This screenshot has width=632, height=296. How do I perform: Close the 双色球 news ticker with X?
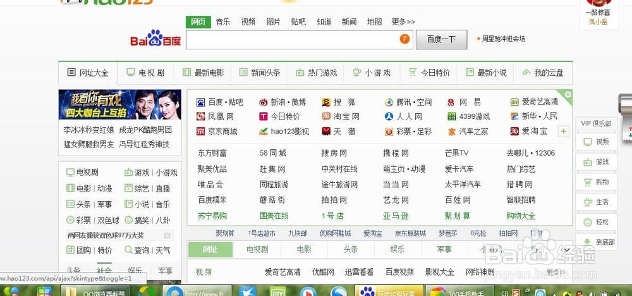tap(167, 235)
